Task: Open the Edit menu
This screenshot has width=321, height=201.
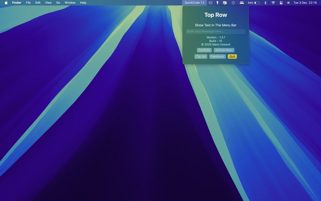Action: tap(38, 3)
